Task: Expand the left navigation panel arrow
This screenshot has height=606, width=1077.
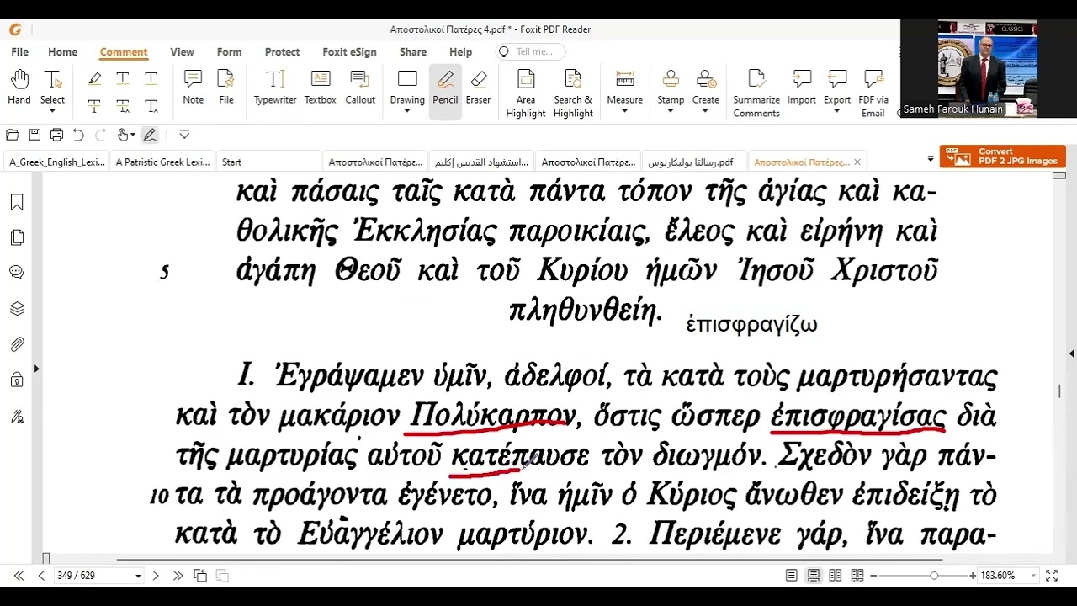Action: [36, 369]
